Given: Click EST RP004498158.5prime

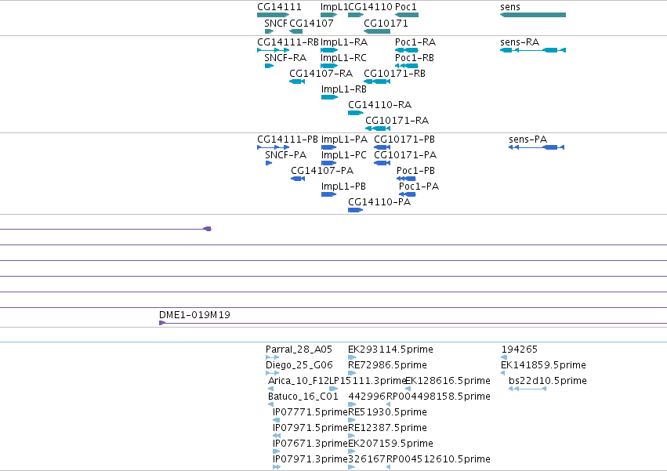Looking at the screenshot, I should [x=389, y=405].
